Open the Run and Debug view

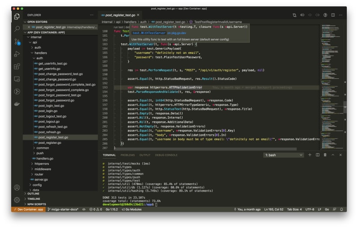(x=17, y=54)
